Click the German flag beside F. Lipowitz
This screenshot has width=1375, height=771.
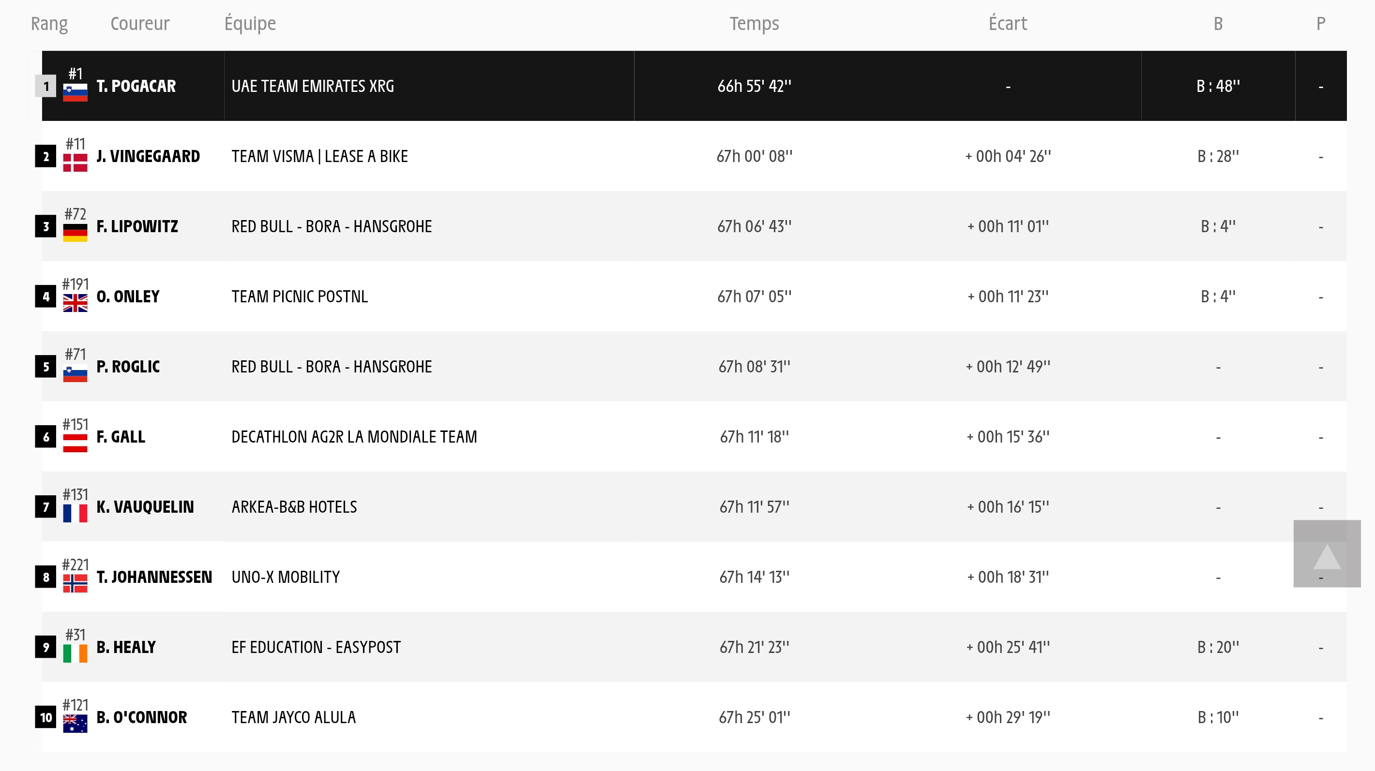click(x=76, y=233)
